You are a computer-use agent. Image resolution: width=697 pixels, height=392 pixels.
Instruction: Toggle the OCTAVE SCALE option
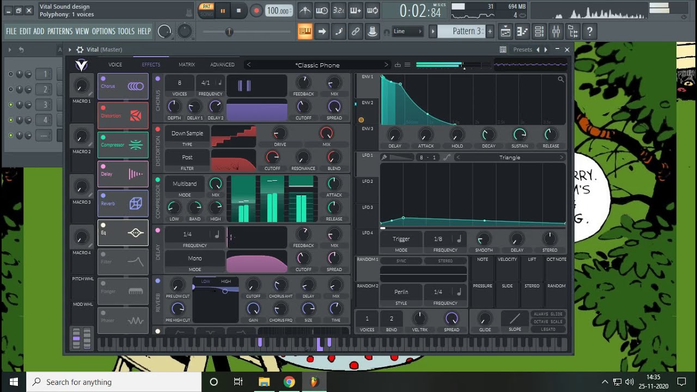(x=548, y=322)
